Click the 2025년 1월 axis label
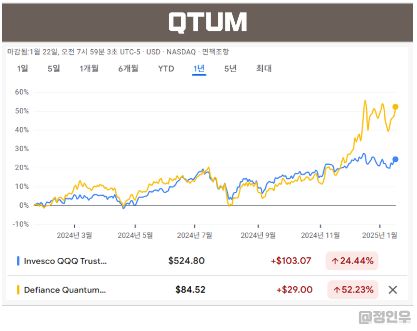This screenshot has width=417, height=331. click(380, 235)
